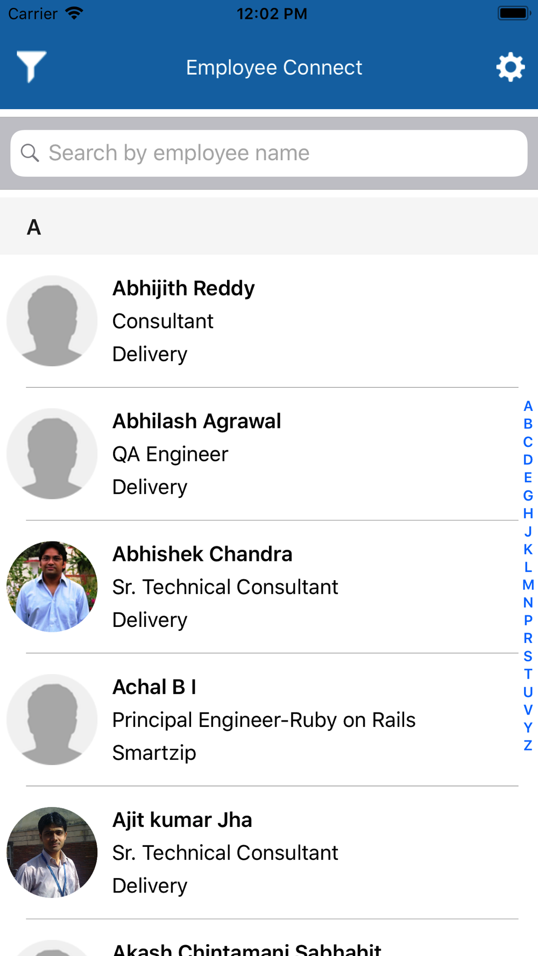
Task: Select Abhilash Agrawal's placeholder avatar
Action: tap(52, 454)
